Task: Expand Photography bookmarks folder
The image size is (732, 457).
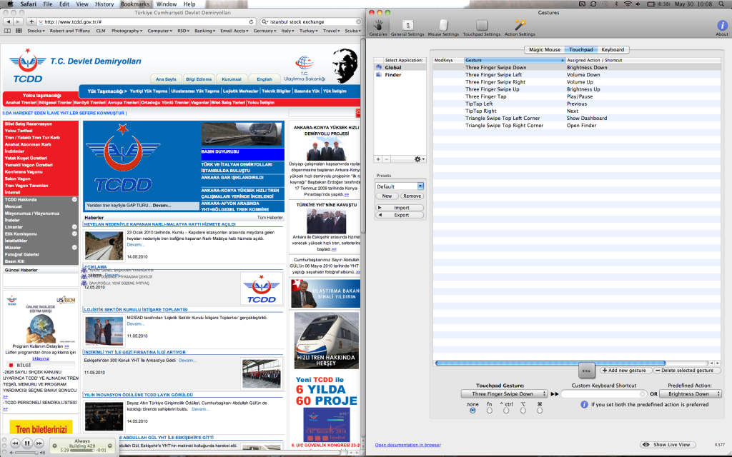Action: [x=127, y=31]
